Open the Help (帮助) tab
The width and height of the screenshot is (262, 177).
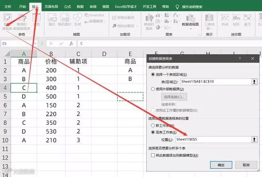tap(165, 7)
